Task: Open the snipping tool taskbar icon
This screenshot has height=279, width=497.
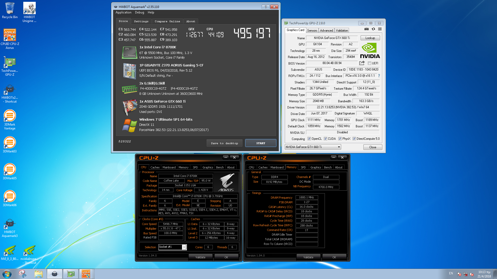Action: [23, 274]
